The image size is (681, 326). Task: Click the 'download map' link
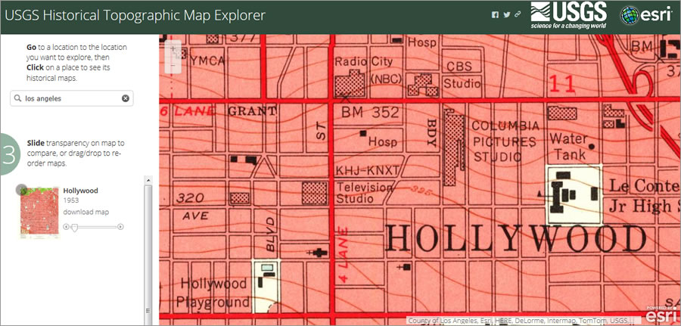point(86,213)
